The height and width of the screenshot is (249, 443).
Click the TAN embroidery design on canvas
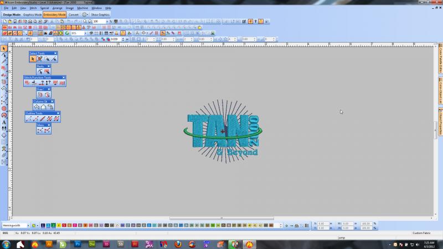(223, 131)
